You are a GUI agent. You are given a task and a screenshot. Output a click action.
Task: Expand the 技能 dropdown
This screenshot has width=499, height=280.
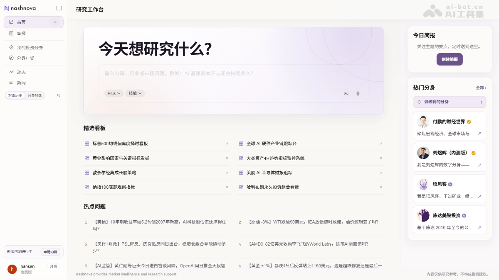coord(135,93)
